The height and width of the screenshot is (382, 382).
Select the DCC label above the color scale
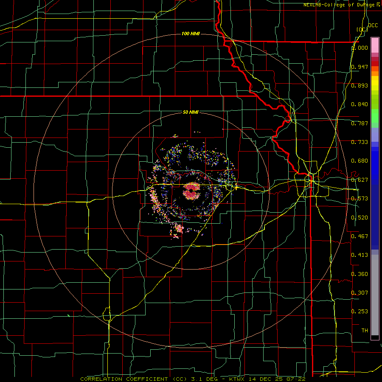tap(373, 25)
